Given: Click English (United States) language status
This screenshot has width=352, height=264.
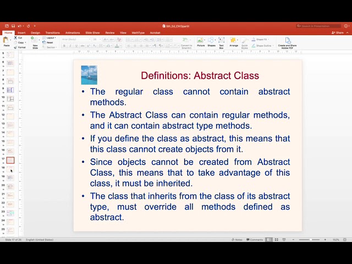Looking at the screenshot, I should [x=40, y=240].
